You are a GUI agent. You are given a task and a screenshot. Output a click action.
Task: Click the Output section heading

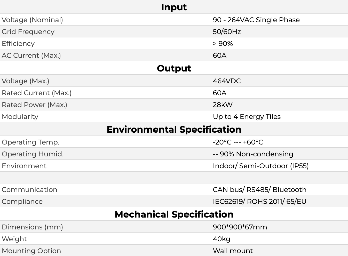(174, 68)
